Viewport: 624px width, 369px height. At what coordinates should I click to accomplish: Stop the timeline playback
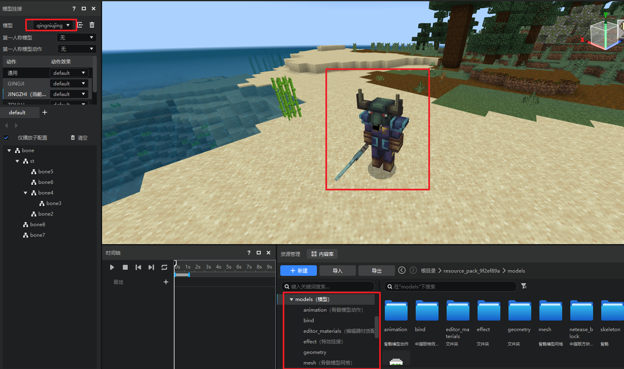125,267
